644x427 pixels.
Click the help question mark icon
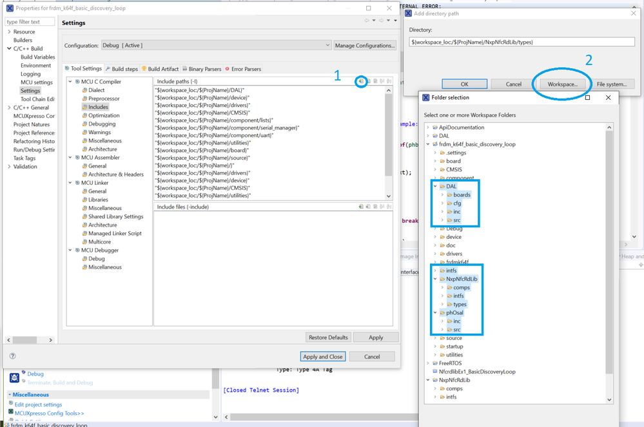point(13,356)
